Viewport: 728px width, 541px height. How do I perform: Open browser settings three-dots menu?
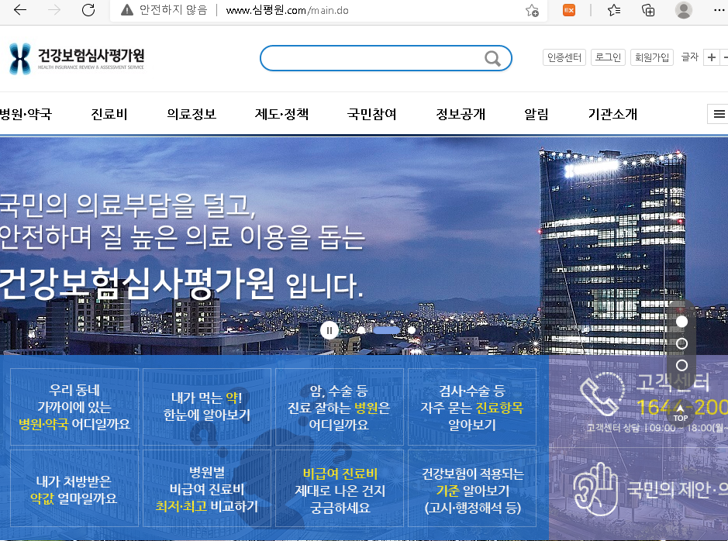[x=719, y=10]
